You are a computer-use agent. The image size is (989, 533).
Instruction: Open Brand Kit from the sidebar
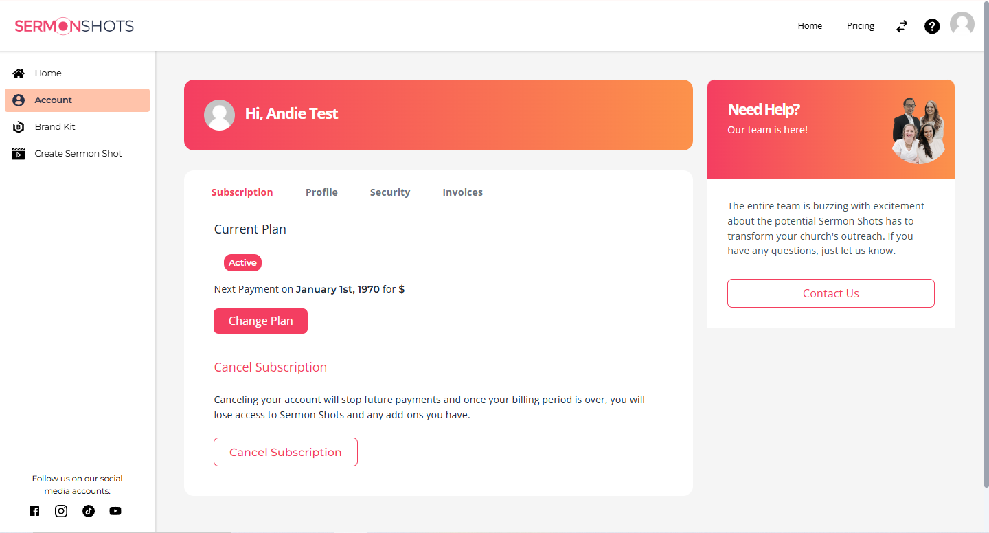77,127
